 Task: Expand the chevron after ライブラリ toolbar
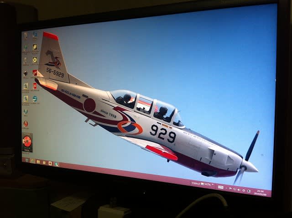coord(213,184)
